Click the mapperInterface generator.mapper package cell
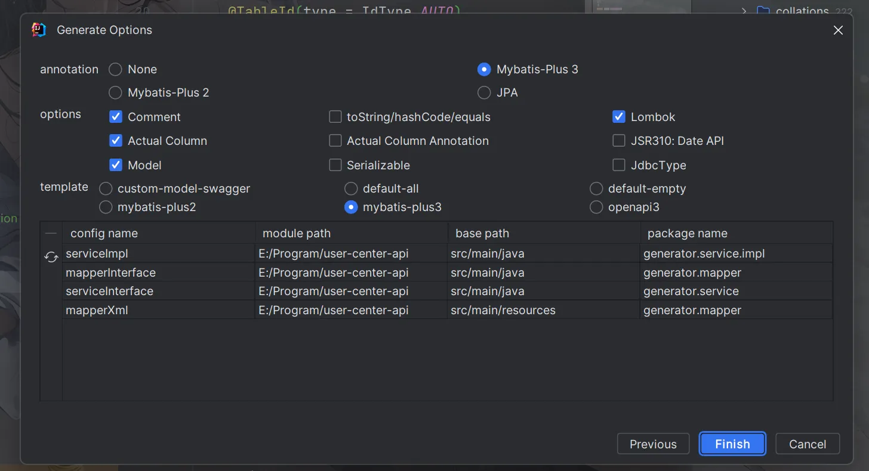This screenshot has width=869, height=471. click(x=737, y=272)
